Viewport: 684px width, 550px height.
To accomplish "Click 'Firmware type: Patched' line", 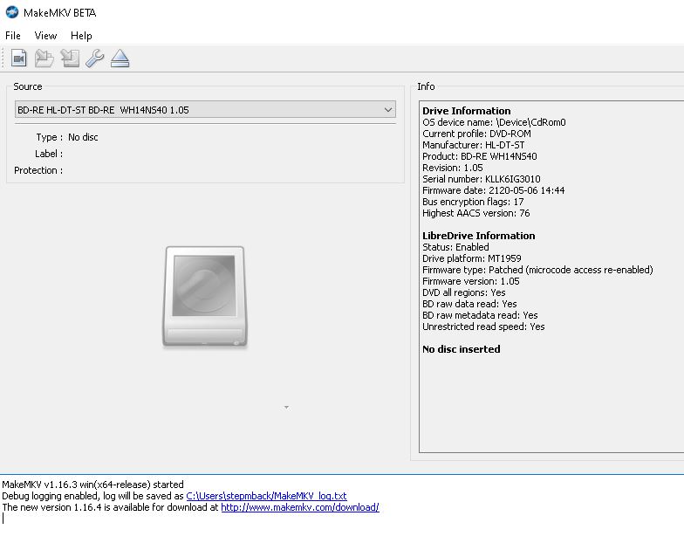I will click(x=537, y=270).
